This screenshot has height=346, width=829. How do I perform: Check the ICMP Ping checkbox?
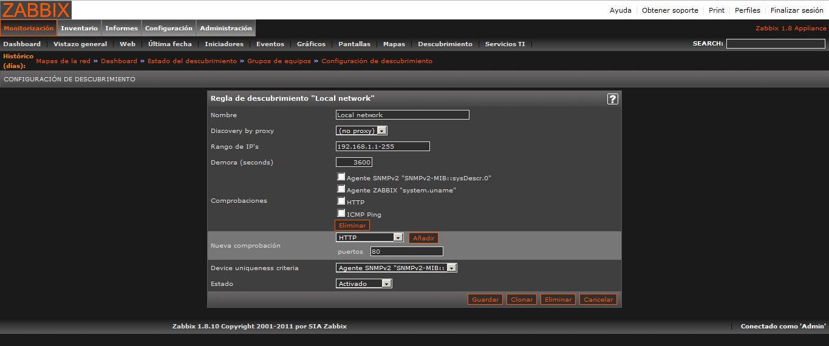tap(341, 213)
